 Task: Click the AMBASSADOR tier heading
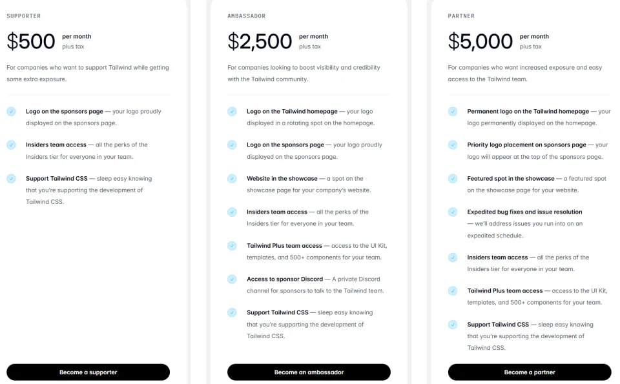[x=246, y=15]
